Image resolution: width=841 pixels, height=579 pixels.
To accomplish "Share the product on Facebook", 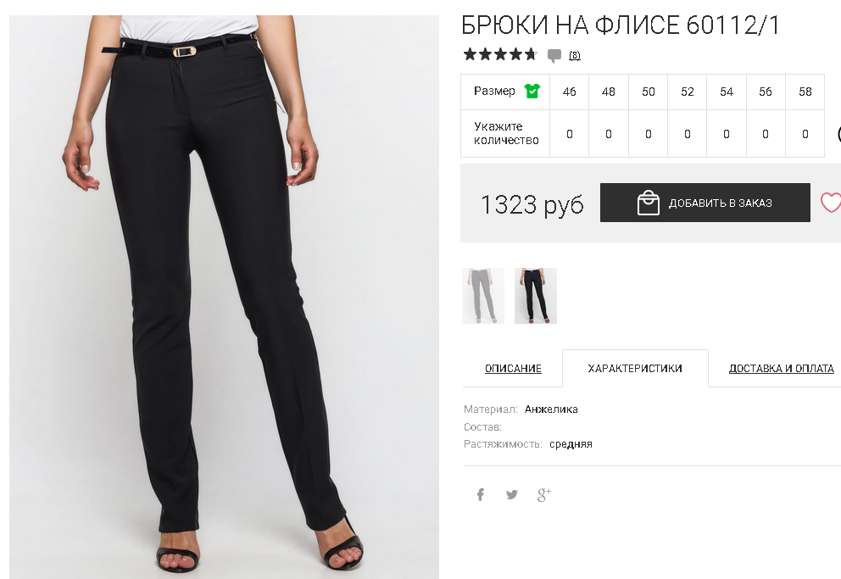I will tap(481, 494).
